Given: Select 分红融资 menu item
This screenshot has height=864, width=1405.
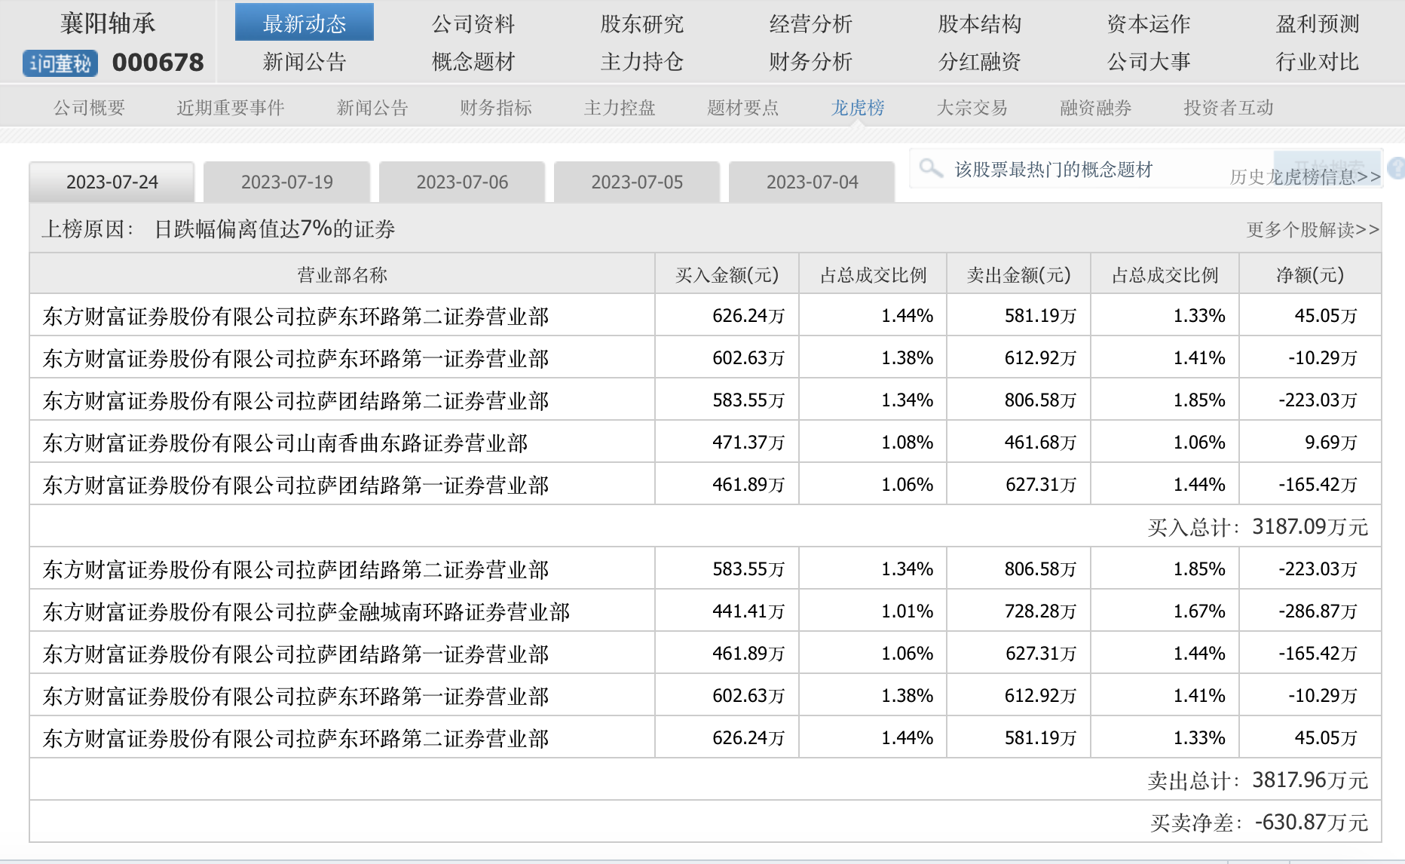Looking at the screenshot, I should 980,62.
